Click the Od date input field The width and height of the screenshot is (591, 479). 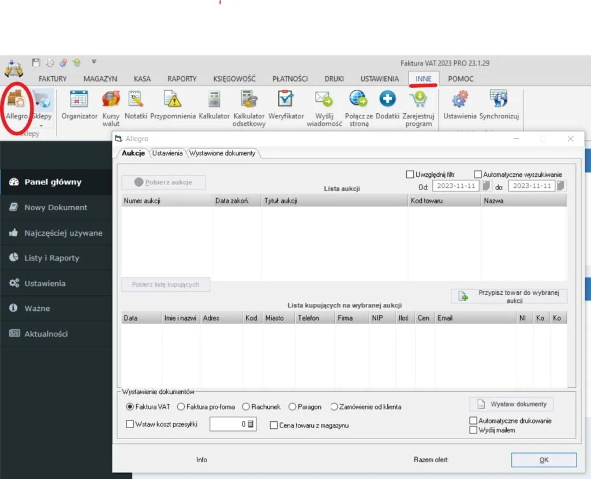(x=456, y=185)
